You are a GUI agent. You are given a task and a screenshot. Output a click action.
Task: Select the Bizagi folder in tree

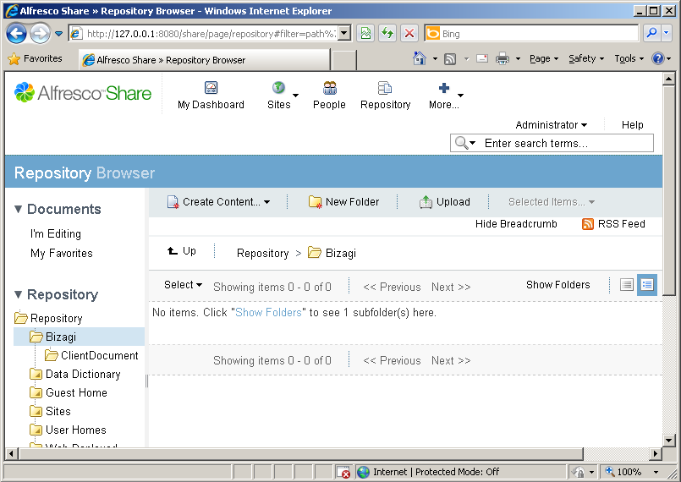pyautogui.click(x=61, y=337)
